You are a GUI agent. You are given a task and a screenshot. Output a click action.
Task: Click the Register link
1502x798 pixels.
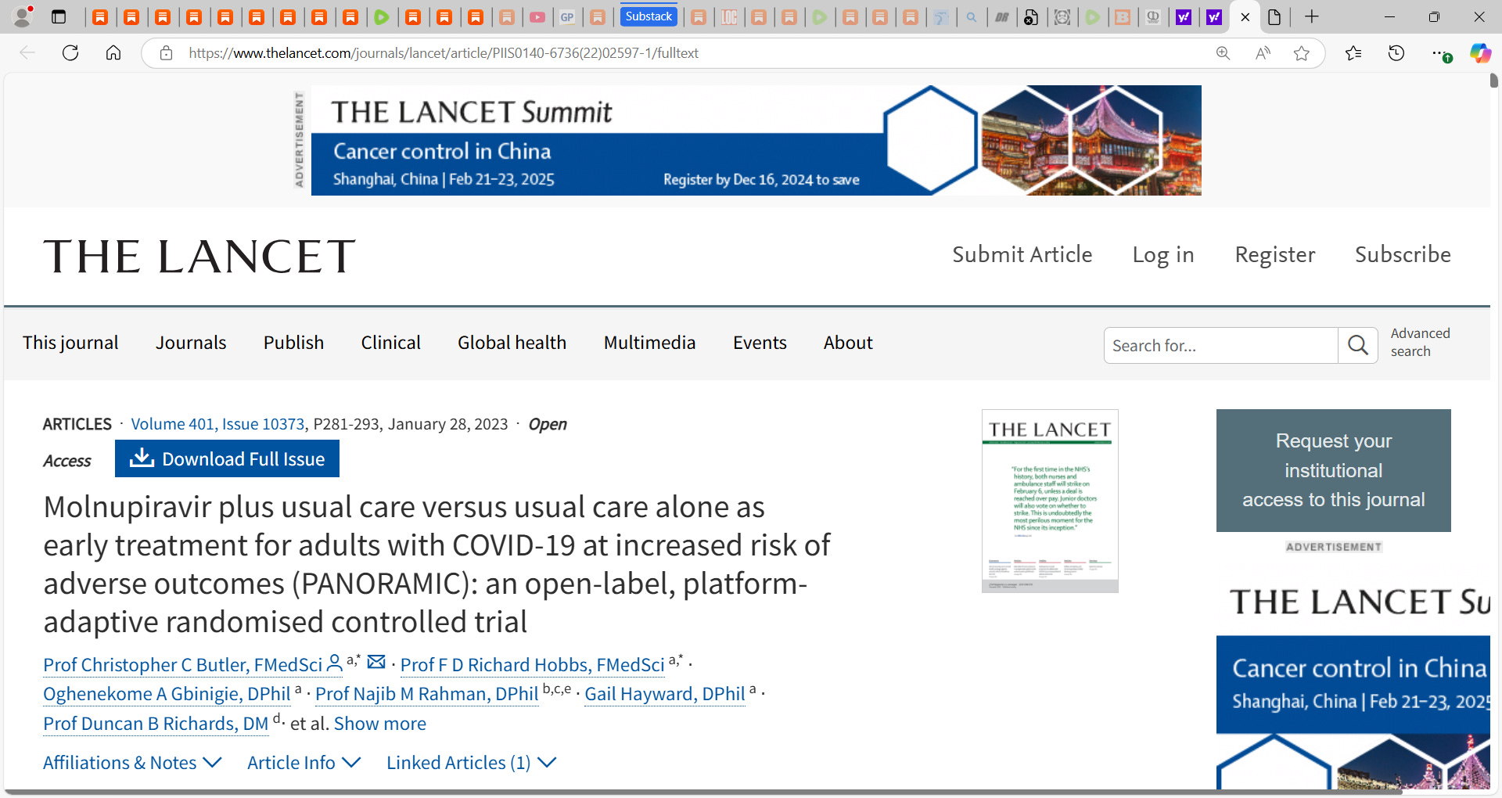click(1275, 255)
